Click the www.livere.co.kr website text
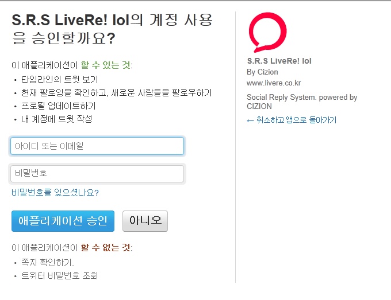 (274, 83)
